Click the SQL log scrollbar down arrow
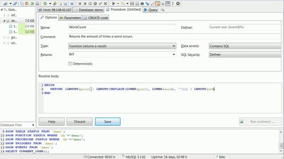This screenshot has width=284, height=159. 281,151
